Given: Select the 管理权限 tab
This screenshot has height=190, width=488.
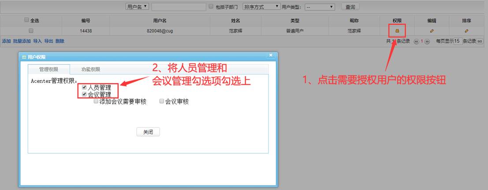Looking at the screenshot, I should [x=48, y=69].
